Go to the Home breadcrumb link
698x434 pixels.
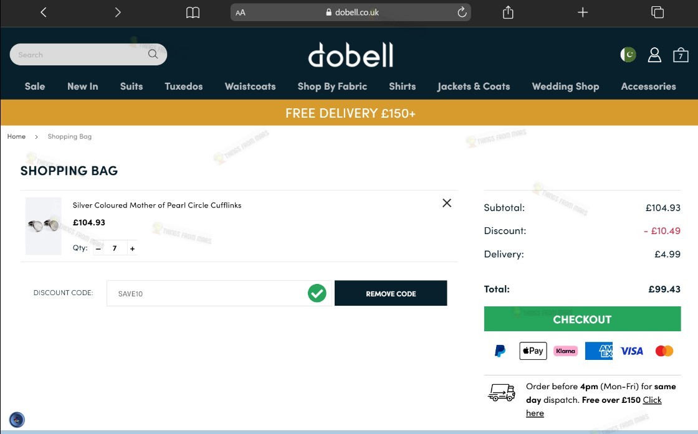(x=16, y=136)
